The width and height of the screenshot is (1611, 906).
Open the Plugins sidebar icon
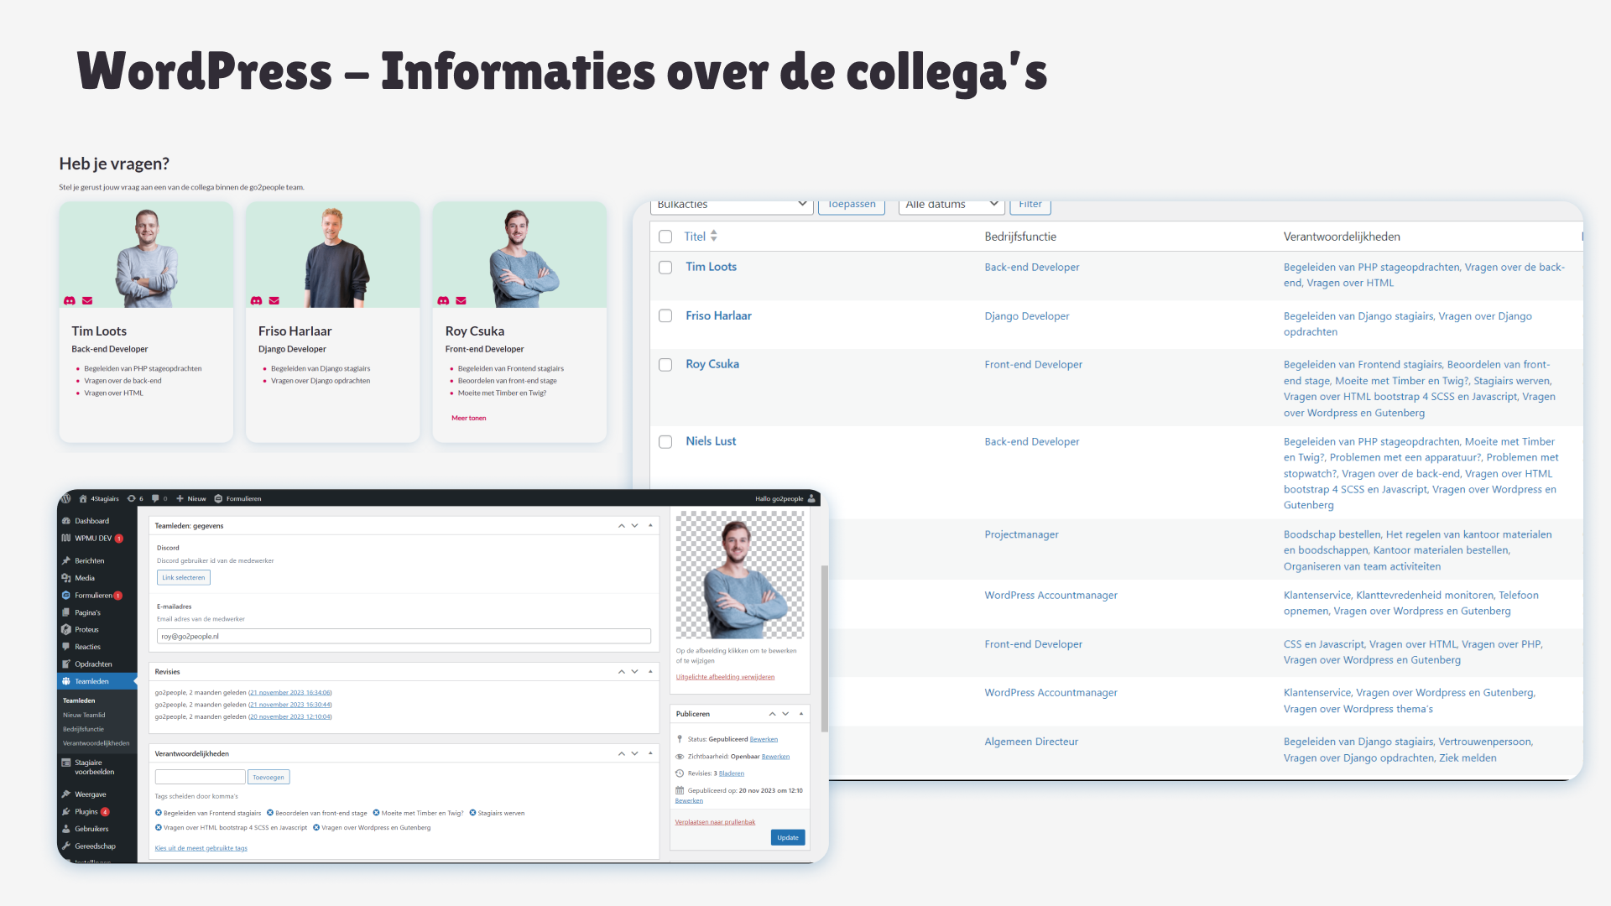[66, 811]
